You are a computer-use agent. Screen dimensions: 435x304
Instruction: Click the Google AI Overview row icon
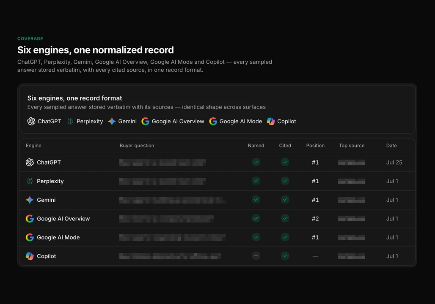(30, 219)
